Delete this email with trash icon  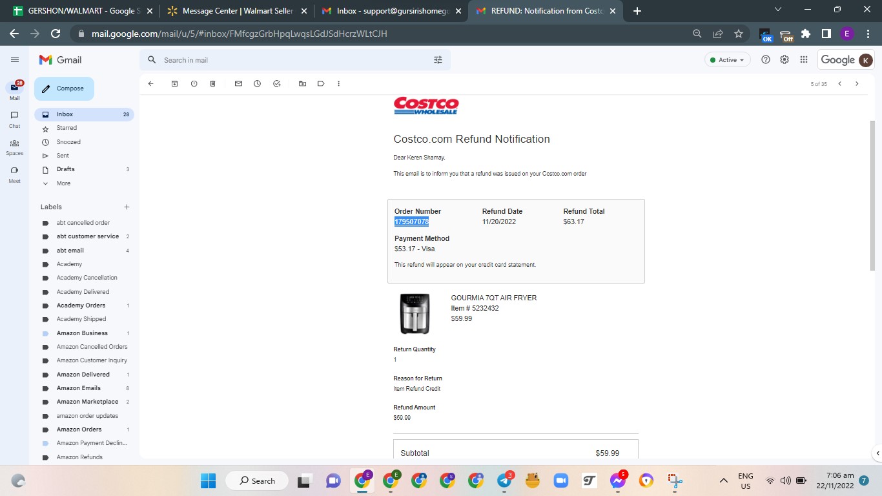tap(212, 83)
